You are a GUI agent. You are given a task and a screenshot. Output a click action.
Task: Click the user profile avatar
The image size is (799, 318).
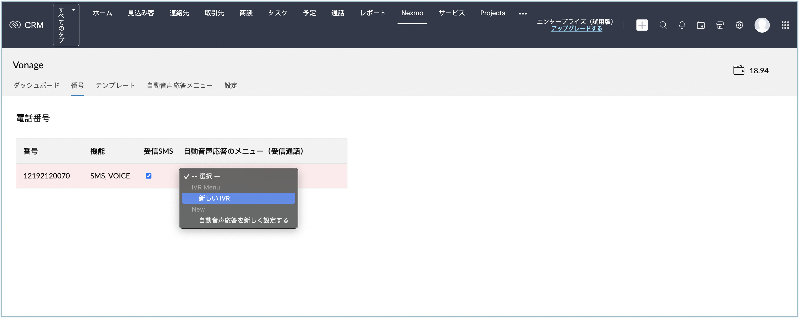762,25
